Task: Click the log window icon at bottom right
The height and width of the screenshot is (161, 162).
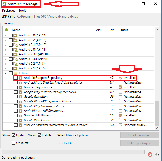Action: pos(158,154)
